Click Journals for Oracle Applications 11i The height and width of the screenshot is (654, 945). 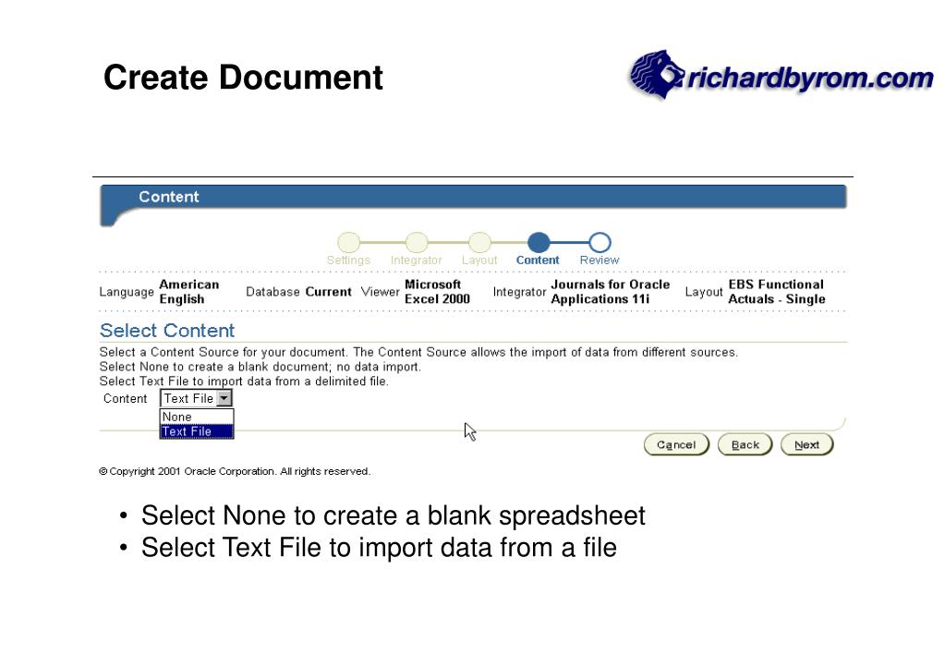pos(610,292)
